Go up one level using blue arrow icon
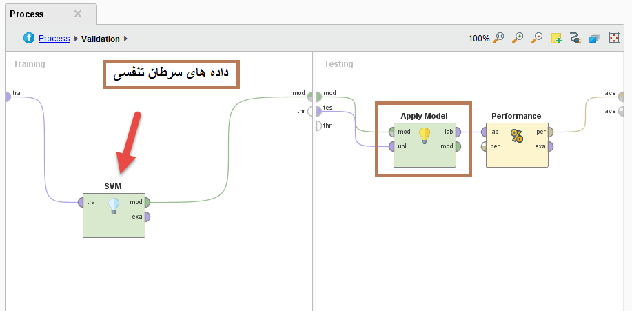Image resolution: width=632 pixels, height=311 pixels. tap(29, 39)
